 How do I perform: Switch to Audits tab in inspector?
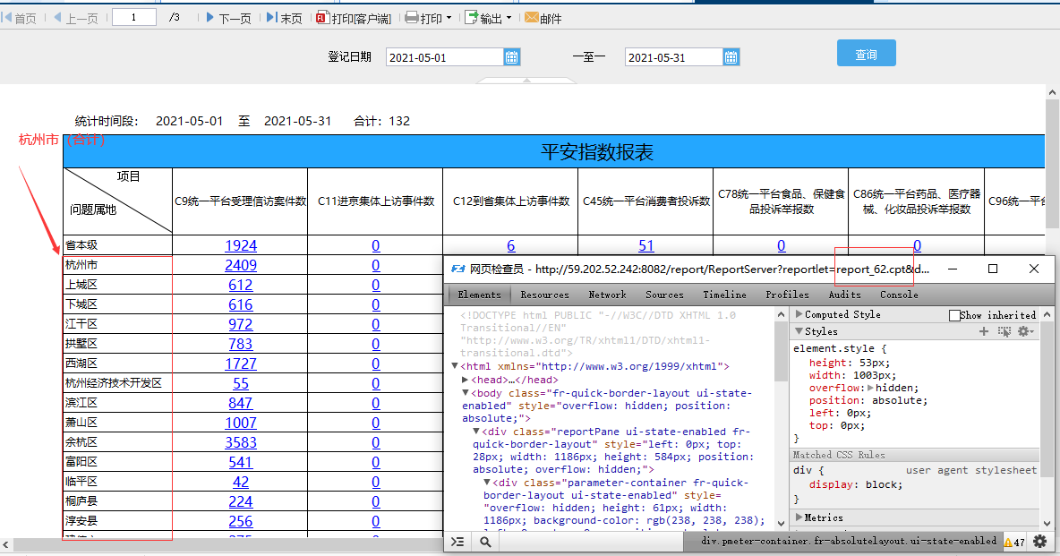click(844, 295)
